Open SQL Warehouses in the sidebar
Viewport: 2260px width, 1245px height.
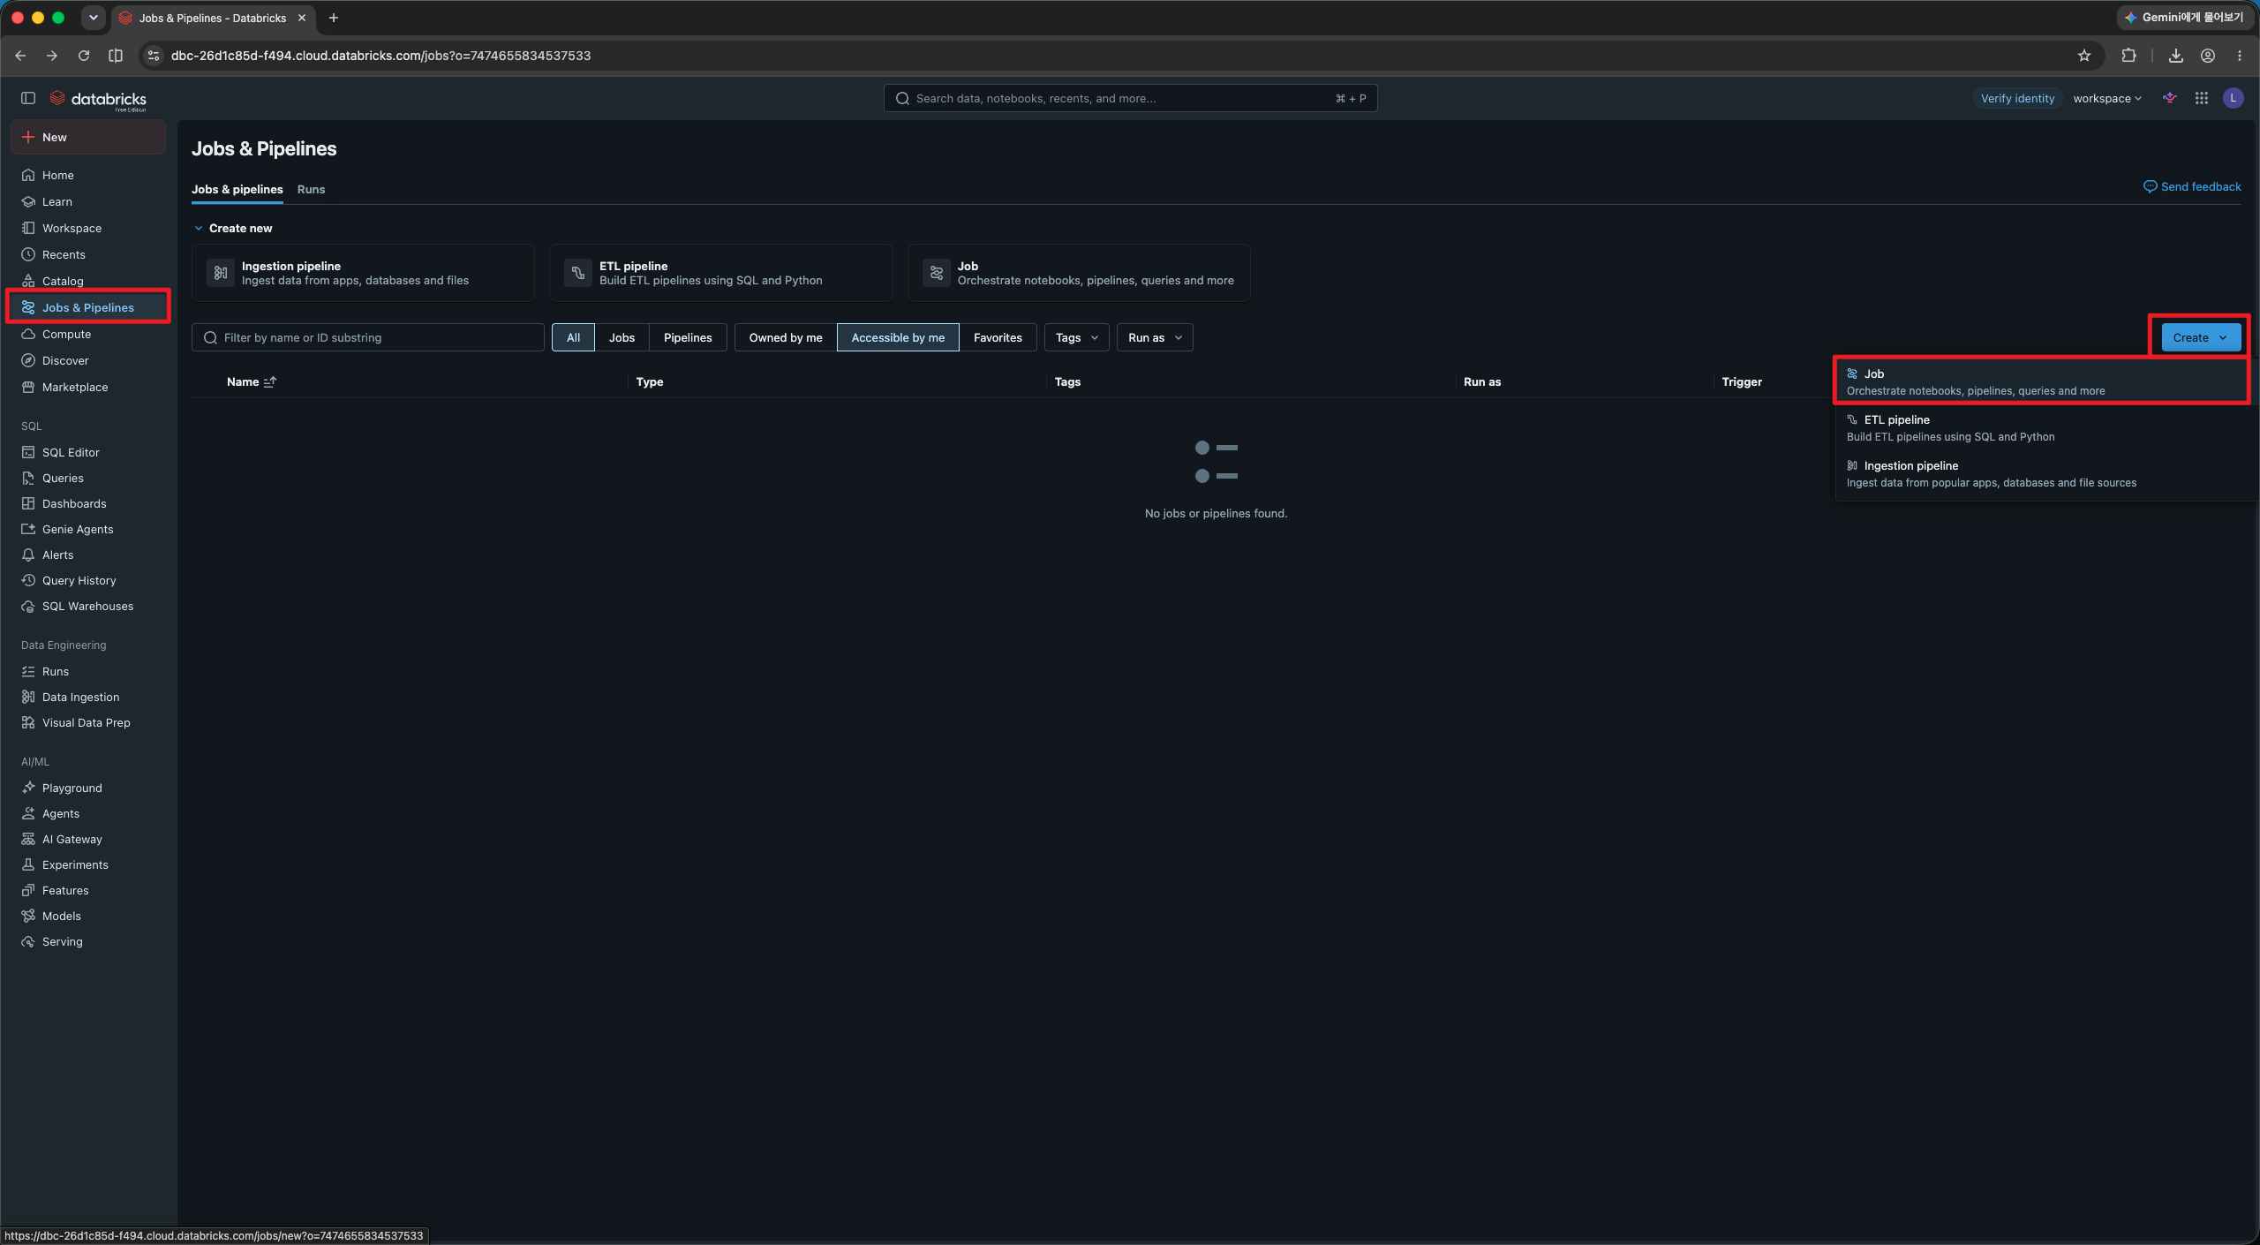click(x=88, y=606)
